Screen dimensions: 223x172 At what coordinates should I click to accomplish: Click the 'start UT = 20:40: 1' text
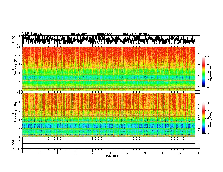point(136,34)
